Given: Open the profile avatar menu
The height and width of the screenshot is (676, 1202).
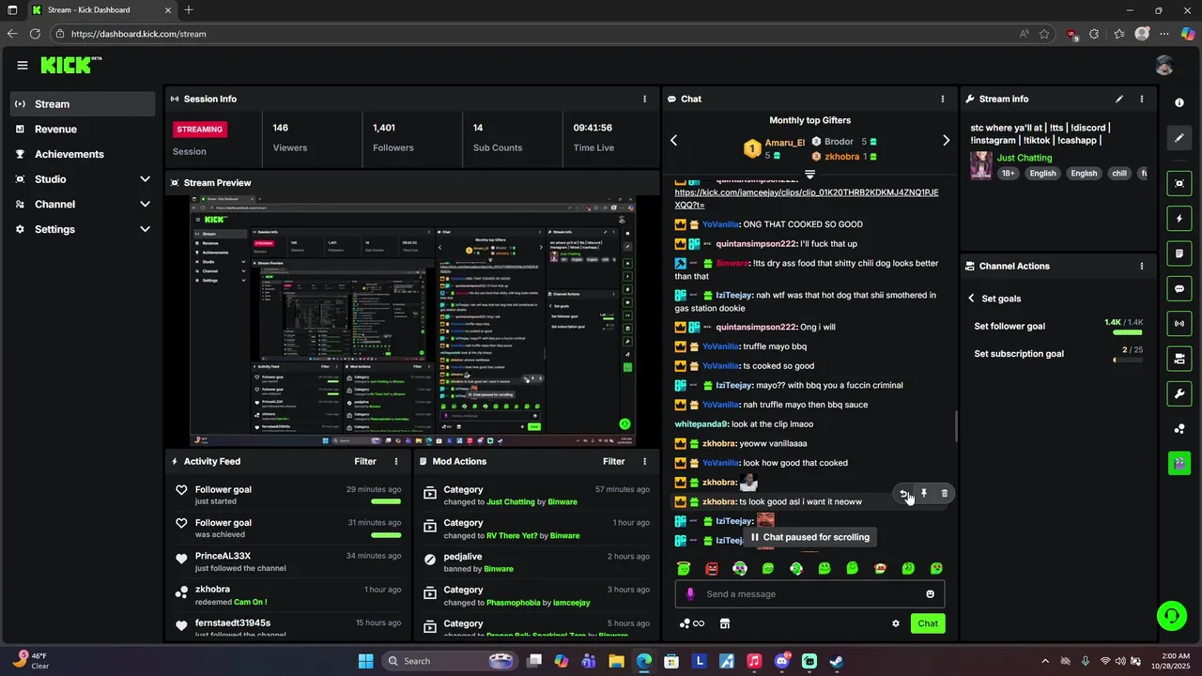Looking at the screenshot, I should pyautogui.click(x=1164, y=65).
